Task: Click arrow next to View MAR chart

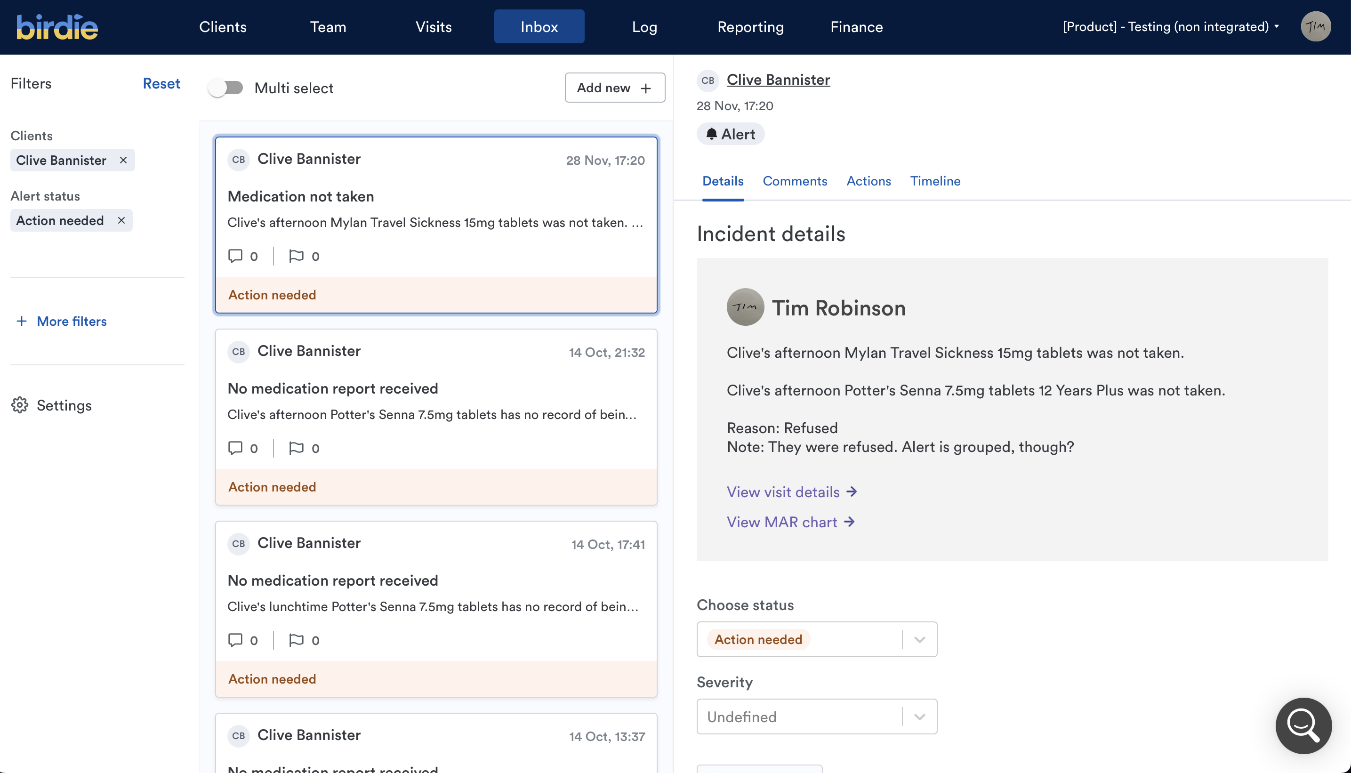Action: coord(849,522)
